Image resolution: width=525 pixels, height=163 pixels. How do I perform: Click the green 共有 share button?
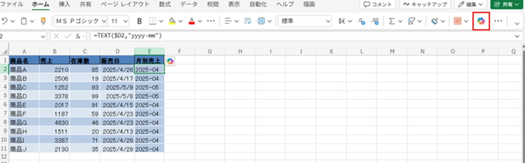coord(507,4)
